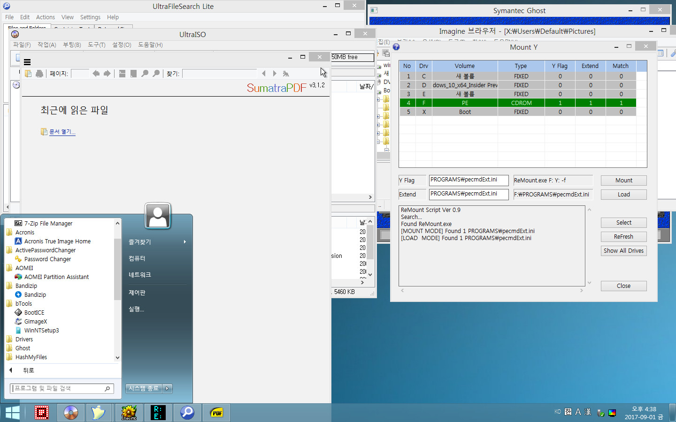Open shutdown options arrow next to 시스템 종료
Image resolution: width=676 pixels, height=422 pixels.
(167, 388)
